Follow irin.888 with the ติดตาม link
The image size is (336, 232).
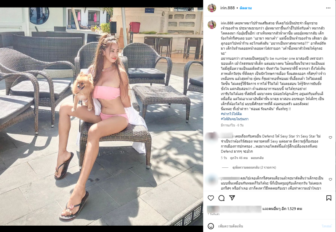point(246,8)
